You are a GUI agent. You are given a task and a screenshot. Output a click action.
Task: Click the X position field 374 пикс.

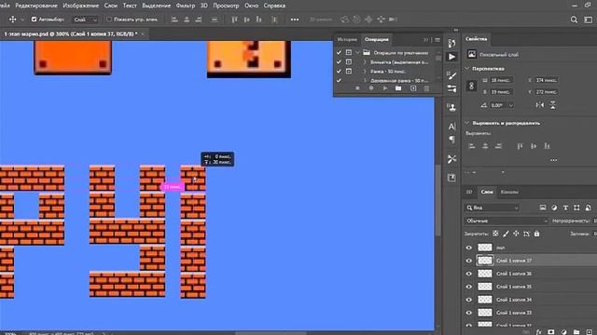(547, 80)
